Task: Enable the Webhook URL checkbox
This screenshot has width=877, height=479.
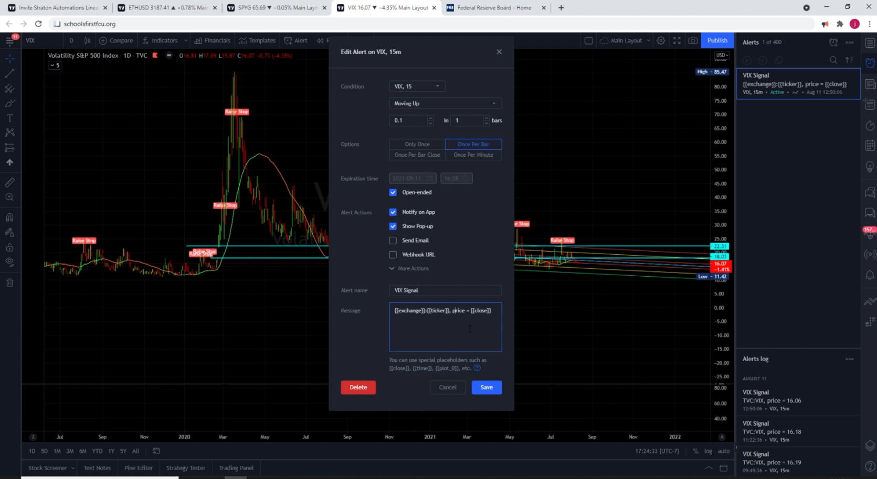Action: 393,255
